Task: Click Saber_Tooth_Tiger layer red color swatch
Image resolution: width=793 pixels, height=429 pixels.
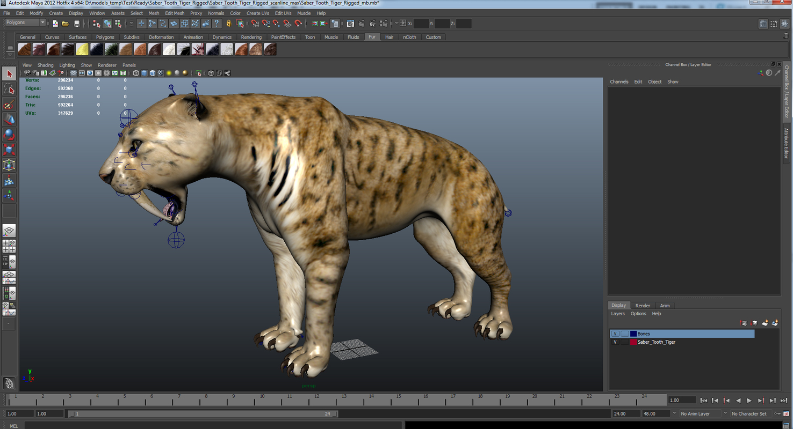Action: coord(633,342)
